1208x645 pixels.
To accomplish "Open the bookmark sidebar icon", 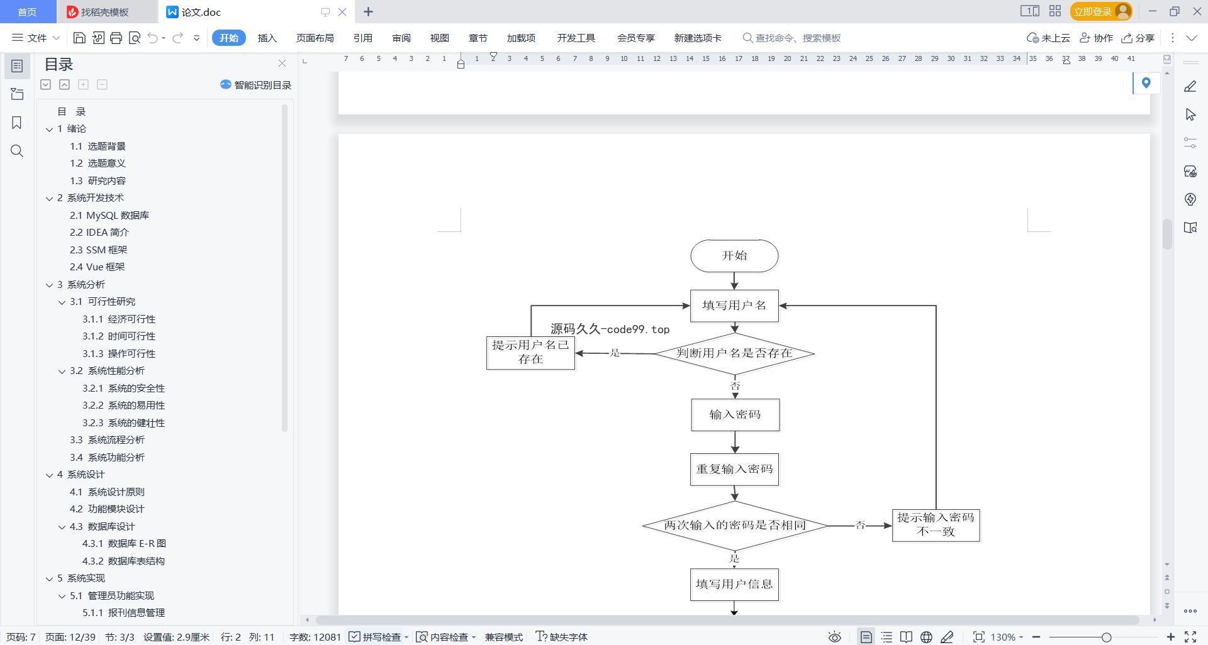I will click(17, 123).
